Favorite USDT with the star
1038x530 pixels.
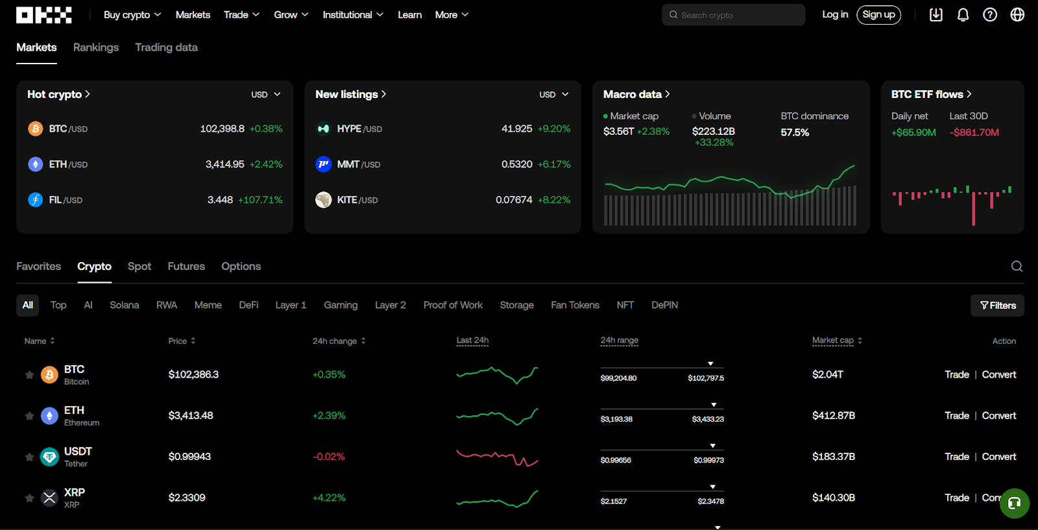(29, 457)
